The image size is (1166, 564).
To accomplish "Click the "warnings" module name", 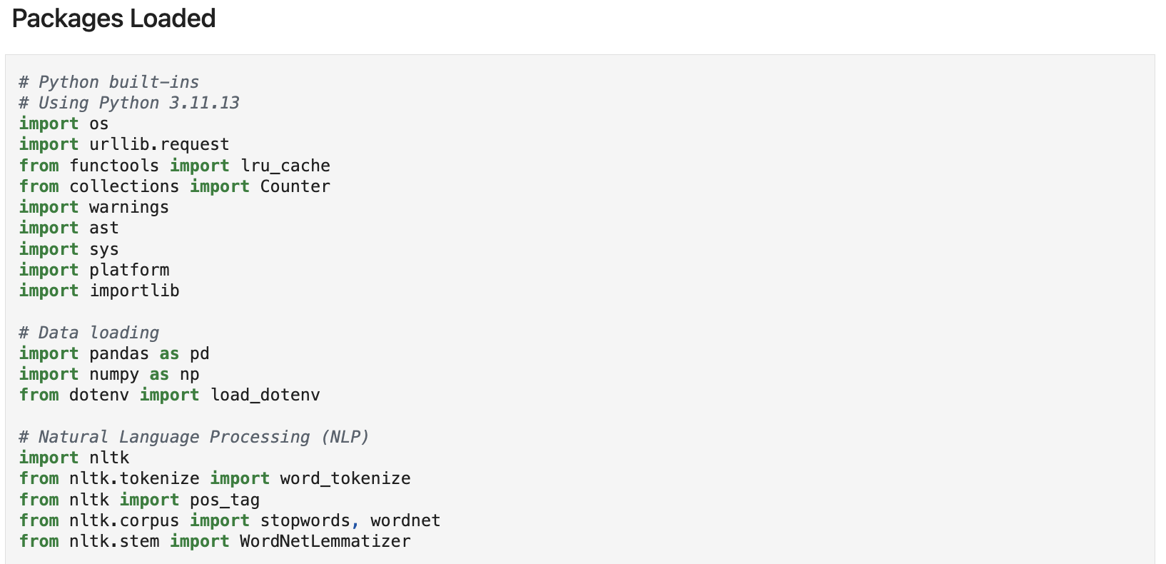I will (129, 207).
